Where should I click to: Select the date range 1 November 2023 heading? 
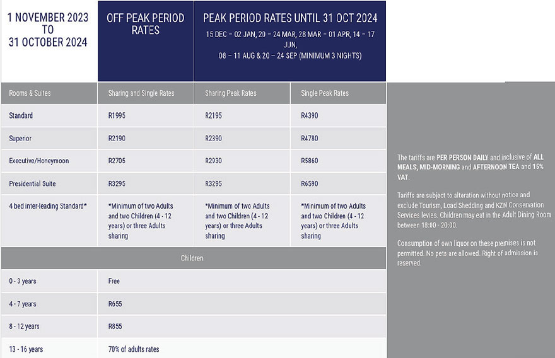pos(48,30)
